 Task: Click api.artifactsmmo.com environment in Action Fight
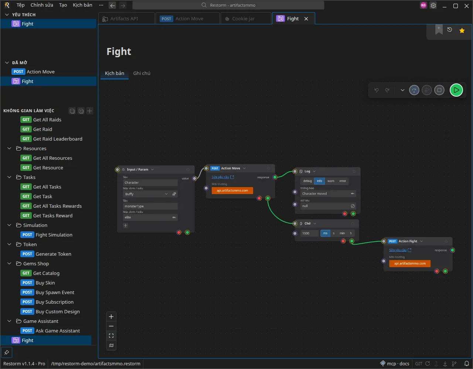coord(410,263)
